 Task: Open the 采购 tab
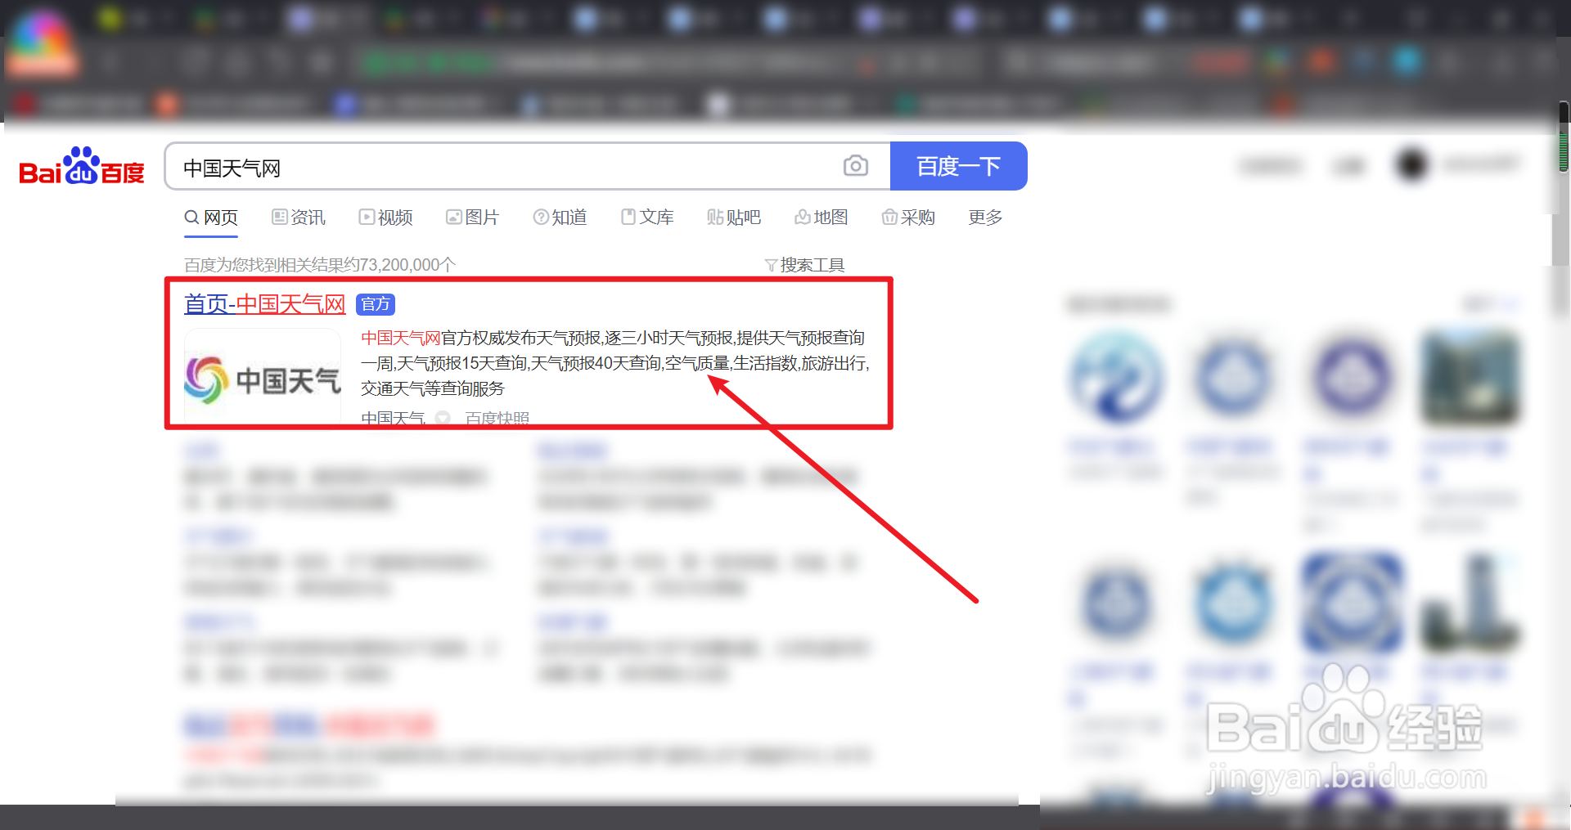point(908,218)
